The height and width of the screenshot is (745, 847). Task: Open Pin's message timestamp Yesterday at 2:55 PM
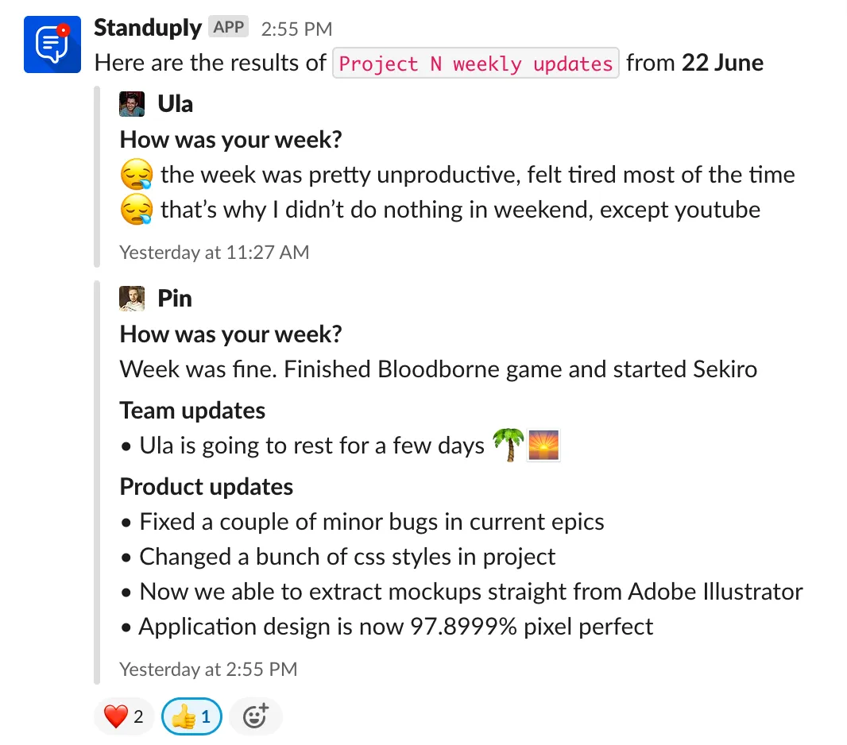pos(207,669)
